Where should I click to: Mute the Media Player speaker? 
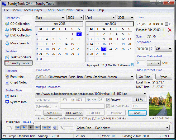(x=55, y=127)
